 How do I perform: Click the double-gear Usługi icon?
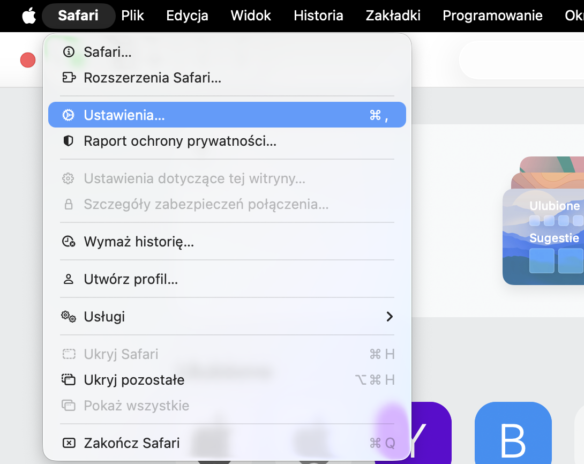click(69, 317)
